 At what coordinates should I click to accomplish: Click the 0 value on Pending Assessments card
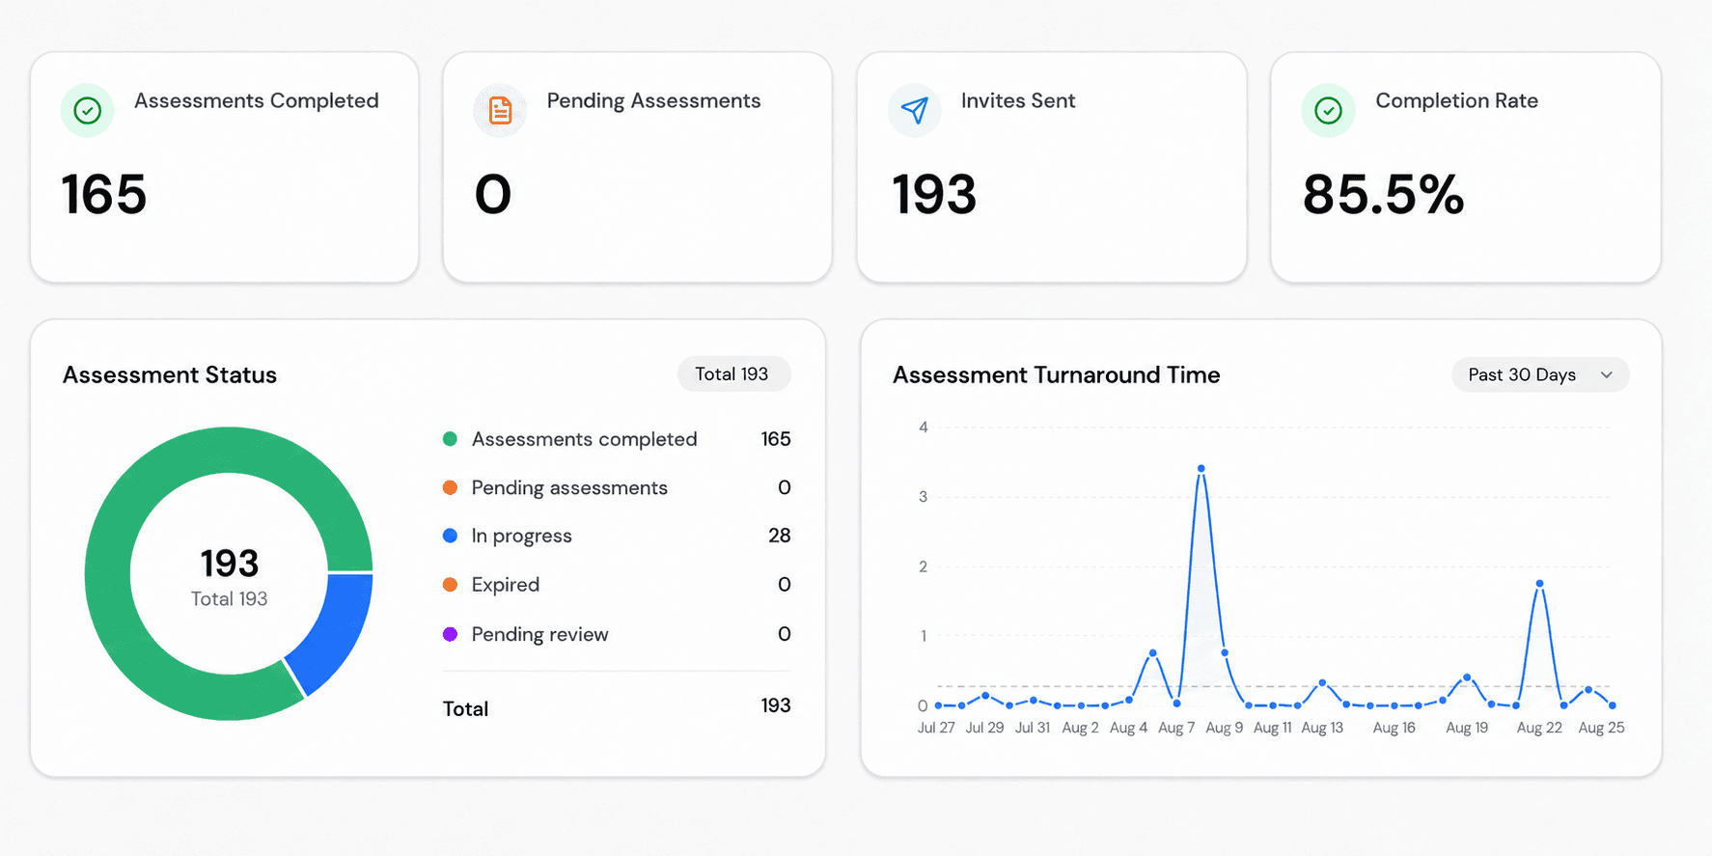[493, 194]
